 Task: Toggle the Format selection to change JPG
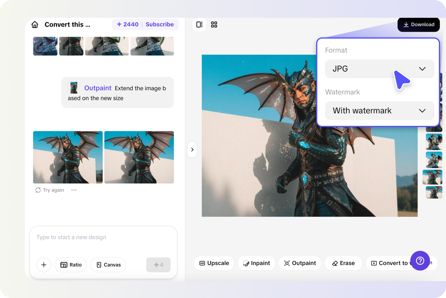(380, 69)
